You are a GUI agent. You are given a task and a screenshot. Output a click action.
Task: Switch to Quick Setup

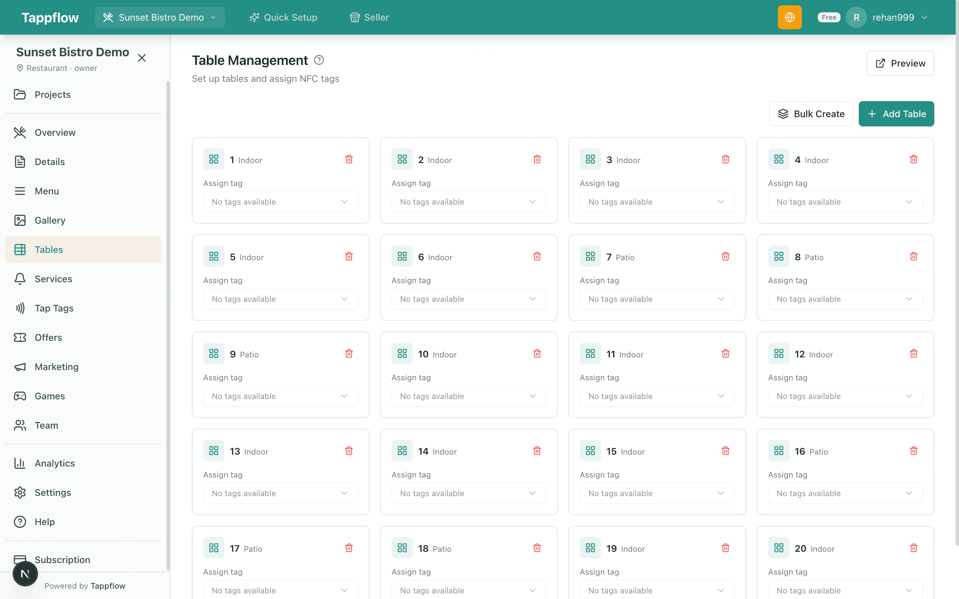283,17
